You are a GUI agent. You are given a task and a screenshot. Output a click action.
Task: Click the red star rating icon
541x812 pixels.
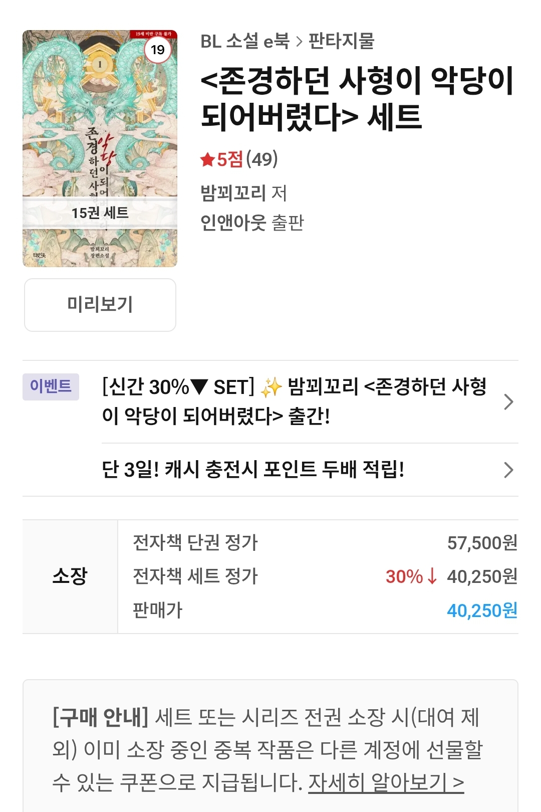coord(207,160)
